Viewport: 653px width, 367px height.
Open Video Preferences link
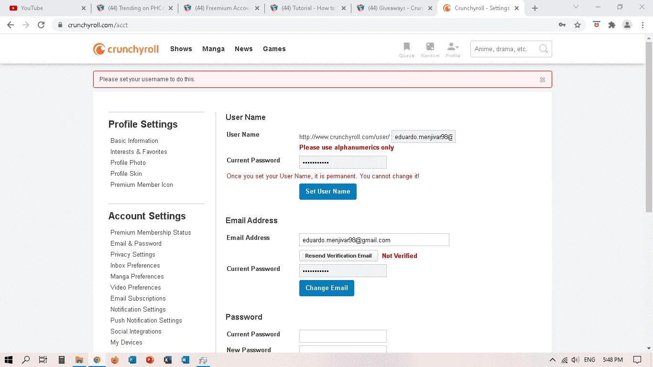tap(136, 287)
